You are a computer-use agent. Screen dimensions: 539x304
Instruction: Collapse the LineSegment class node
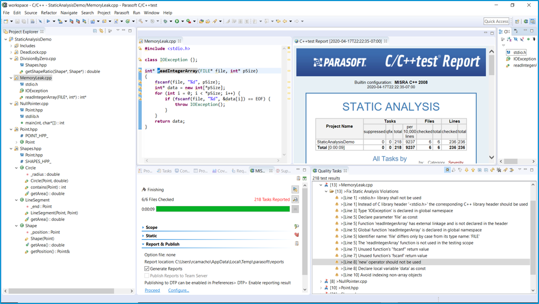[16, 200]
